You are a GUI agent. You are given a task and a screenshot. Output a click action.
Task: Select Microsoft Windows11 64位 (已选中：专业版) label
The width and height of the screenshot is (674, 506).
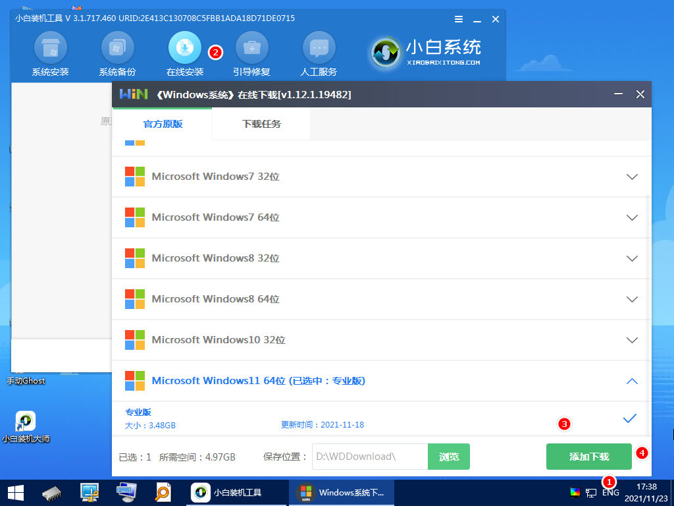258,381
